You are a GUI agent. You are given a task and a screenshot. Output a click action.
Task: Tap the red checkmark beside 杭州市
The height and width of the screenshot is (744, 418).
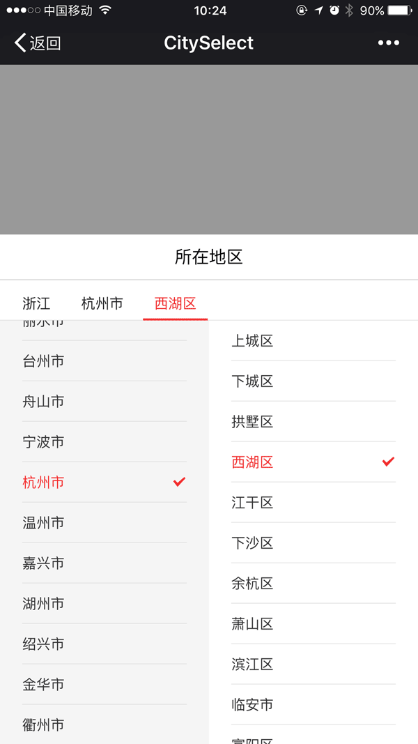[179, 482]
